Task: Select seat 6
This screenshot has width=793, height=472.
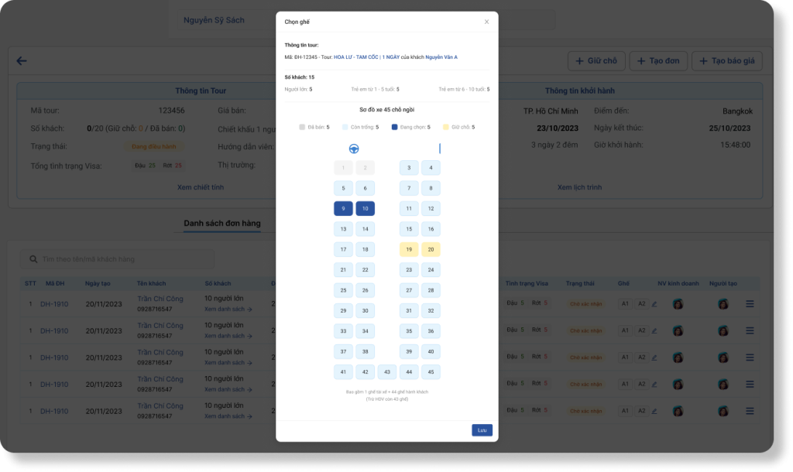Action: (366, 188)
